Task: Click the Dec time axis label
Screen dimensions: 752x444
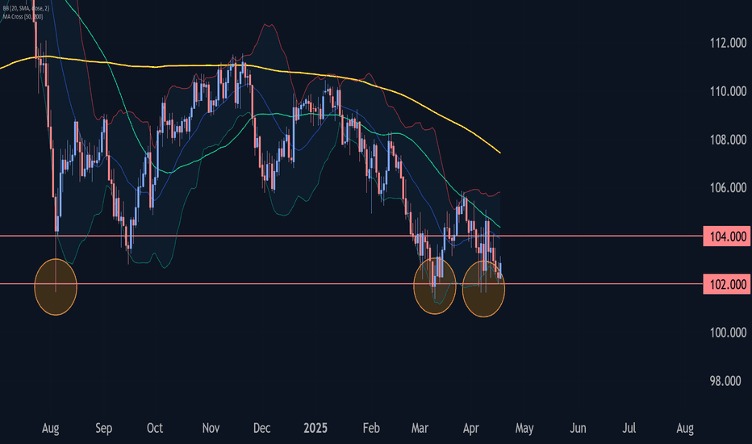Action: click(261, 428)
